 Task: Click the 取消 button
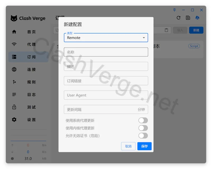click(x=128, y=146)
